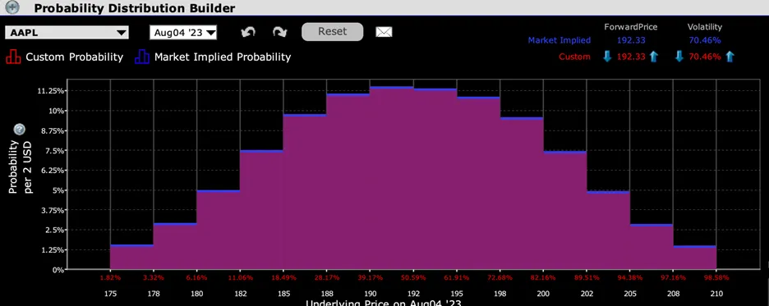Click the Market Implied volatility 70.46%
Screen dimensions: 769x306
pos(705,41)
